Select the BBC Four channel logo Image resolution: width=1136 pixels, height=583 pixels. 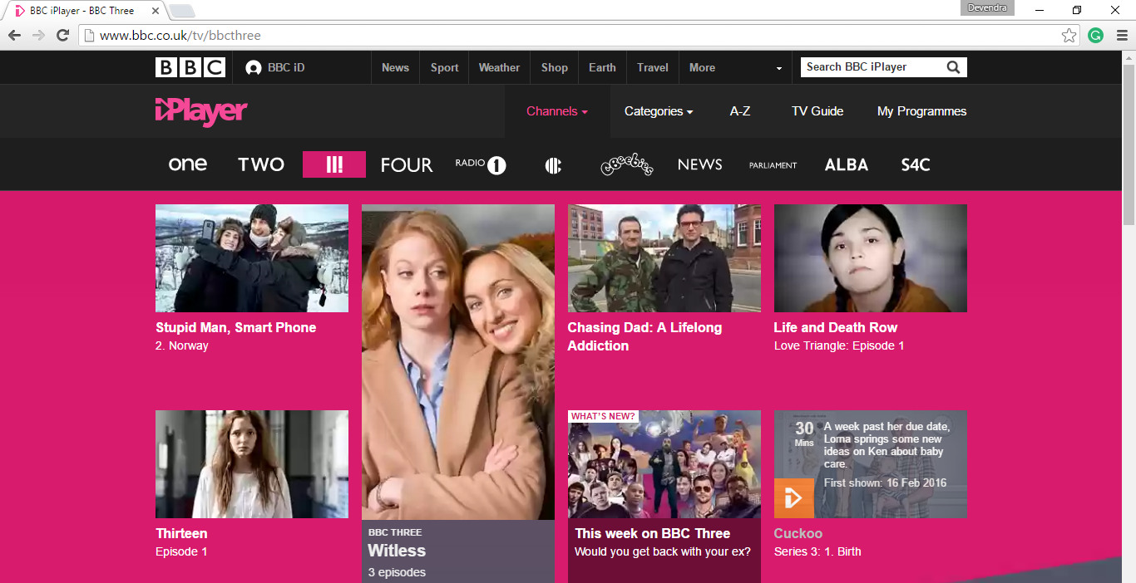[x=407, y=164]
